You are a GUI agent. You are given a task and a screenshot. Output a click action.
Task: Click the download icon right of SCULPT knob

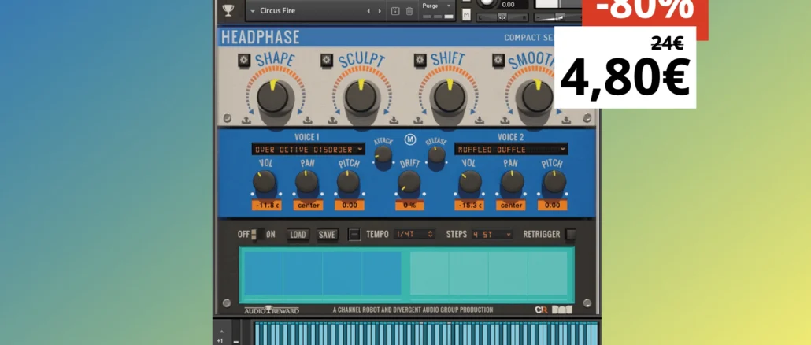point(394,120)
